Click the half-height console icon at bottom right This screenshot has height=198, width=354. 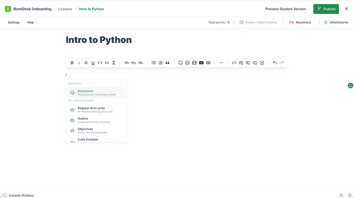point(341,195)
